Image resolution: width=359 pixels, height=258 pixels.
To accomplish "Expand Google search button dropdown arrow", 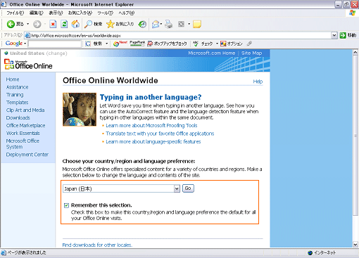I will (x=106, y=44).
